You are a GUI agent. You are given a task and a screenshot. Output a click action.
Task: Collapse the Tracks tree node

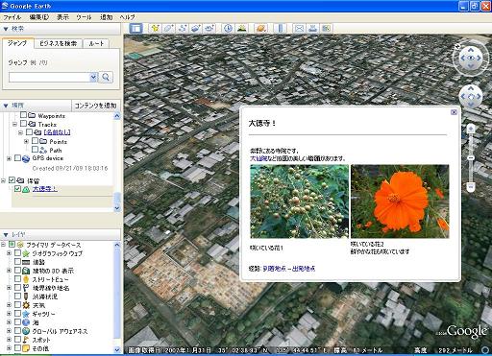(x=14, y=124)
